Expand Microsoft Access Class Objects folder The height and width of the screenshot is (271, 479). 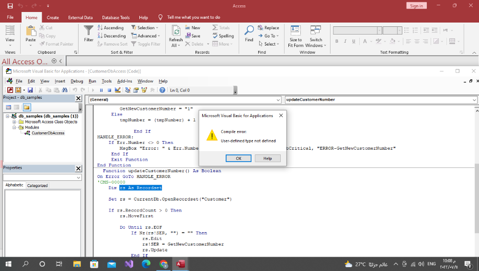pyautogui.click(x=14, y=122)
